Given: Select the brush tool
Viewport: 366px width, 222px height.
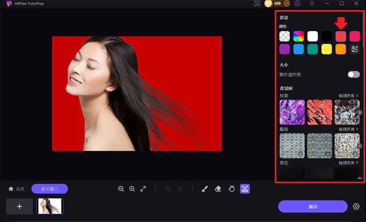Looking at the screenshot, I should (204, 189).
